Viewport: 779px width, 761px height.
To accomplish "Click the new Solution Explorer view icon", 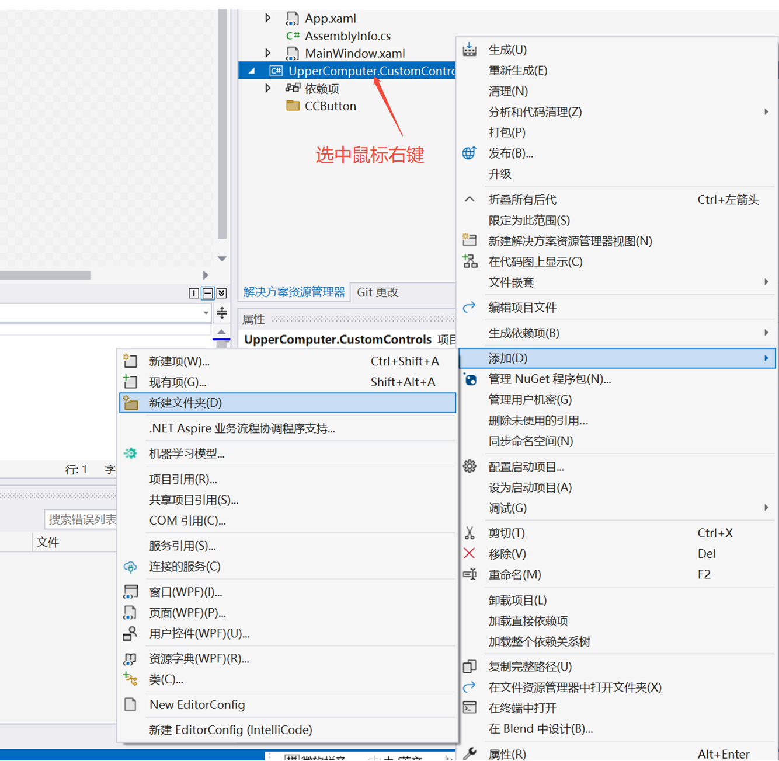I will click(470, 240).
